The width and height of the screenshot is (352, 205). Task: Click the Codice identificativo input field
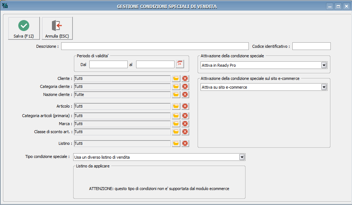311,46
